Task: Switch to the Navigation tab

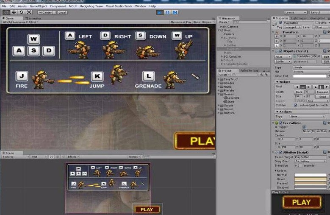Action: [x=318, y=18]
